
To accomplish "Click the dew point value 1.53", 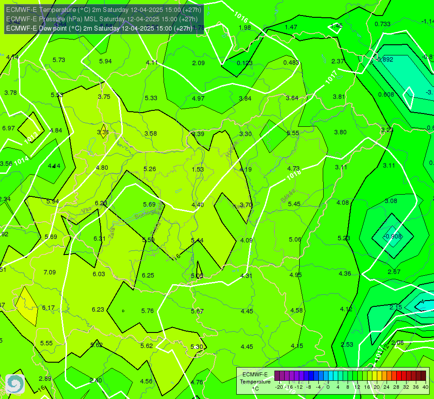I will 198,169.
